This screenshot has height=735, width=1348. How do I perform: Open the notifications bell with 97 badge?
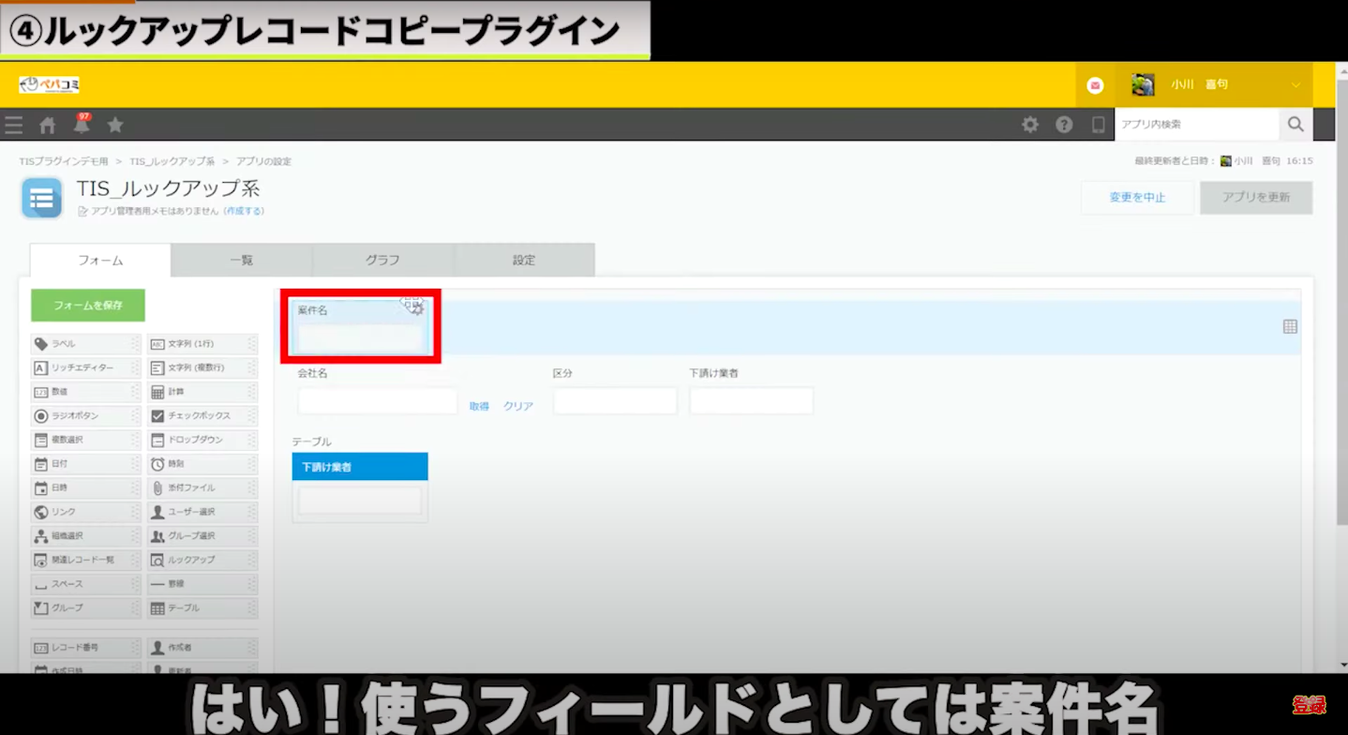[x=82, y=126]
